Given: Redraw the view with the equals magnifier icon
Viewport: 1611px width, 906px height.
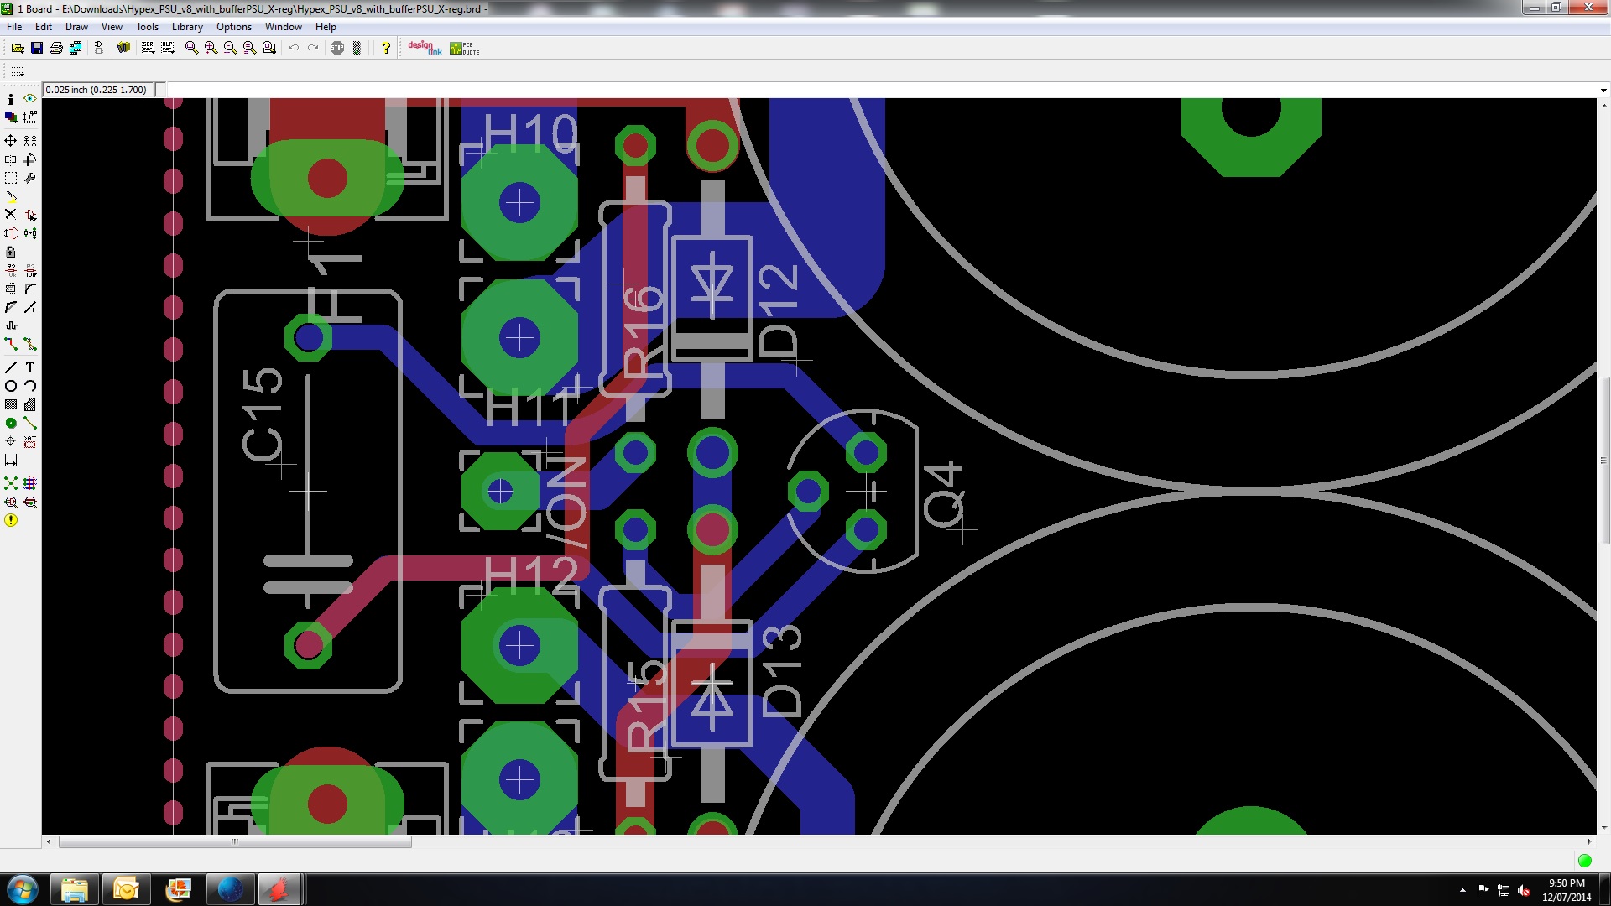Looking at the screenshot, I should [249, 48].
